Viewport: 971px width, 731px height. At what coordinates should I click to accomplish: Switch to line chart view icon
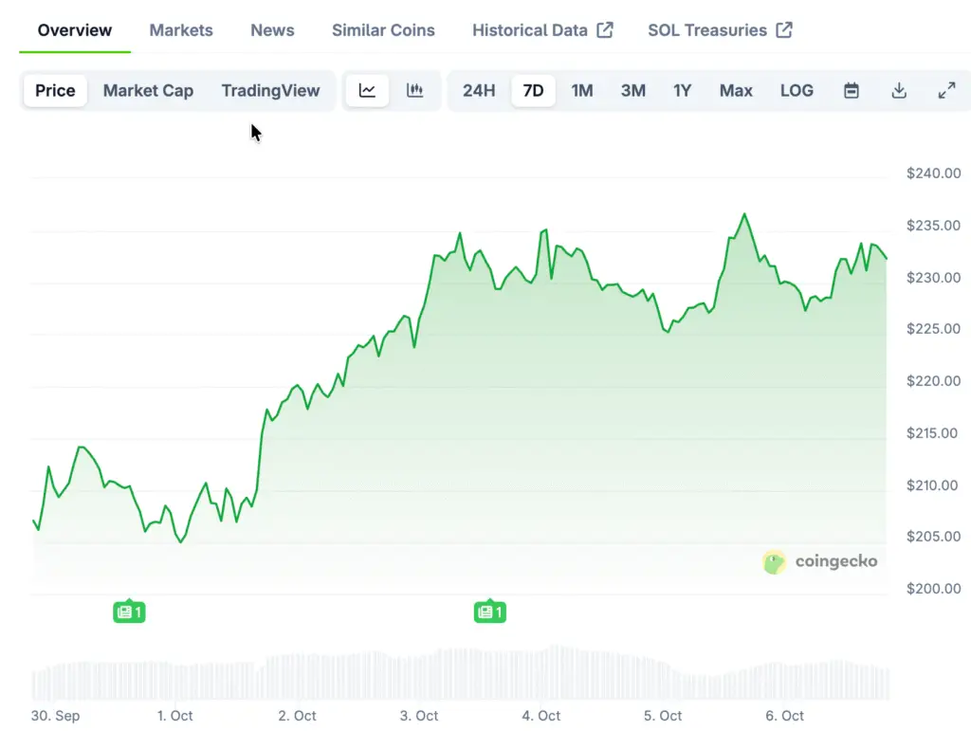367,91
